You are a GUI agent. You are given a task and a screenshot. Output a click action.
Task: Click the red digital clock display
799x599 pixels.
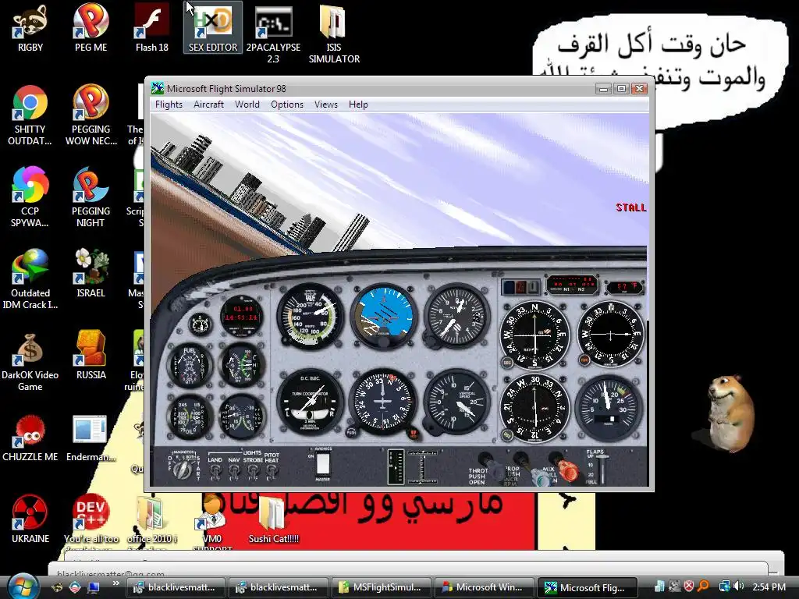(x=242, y=314)
